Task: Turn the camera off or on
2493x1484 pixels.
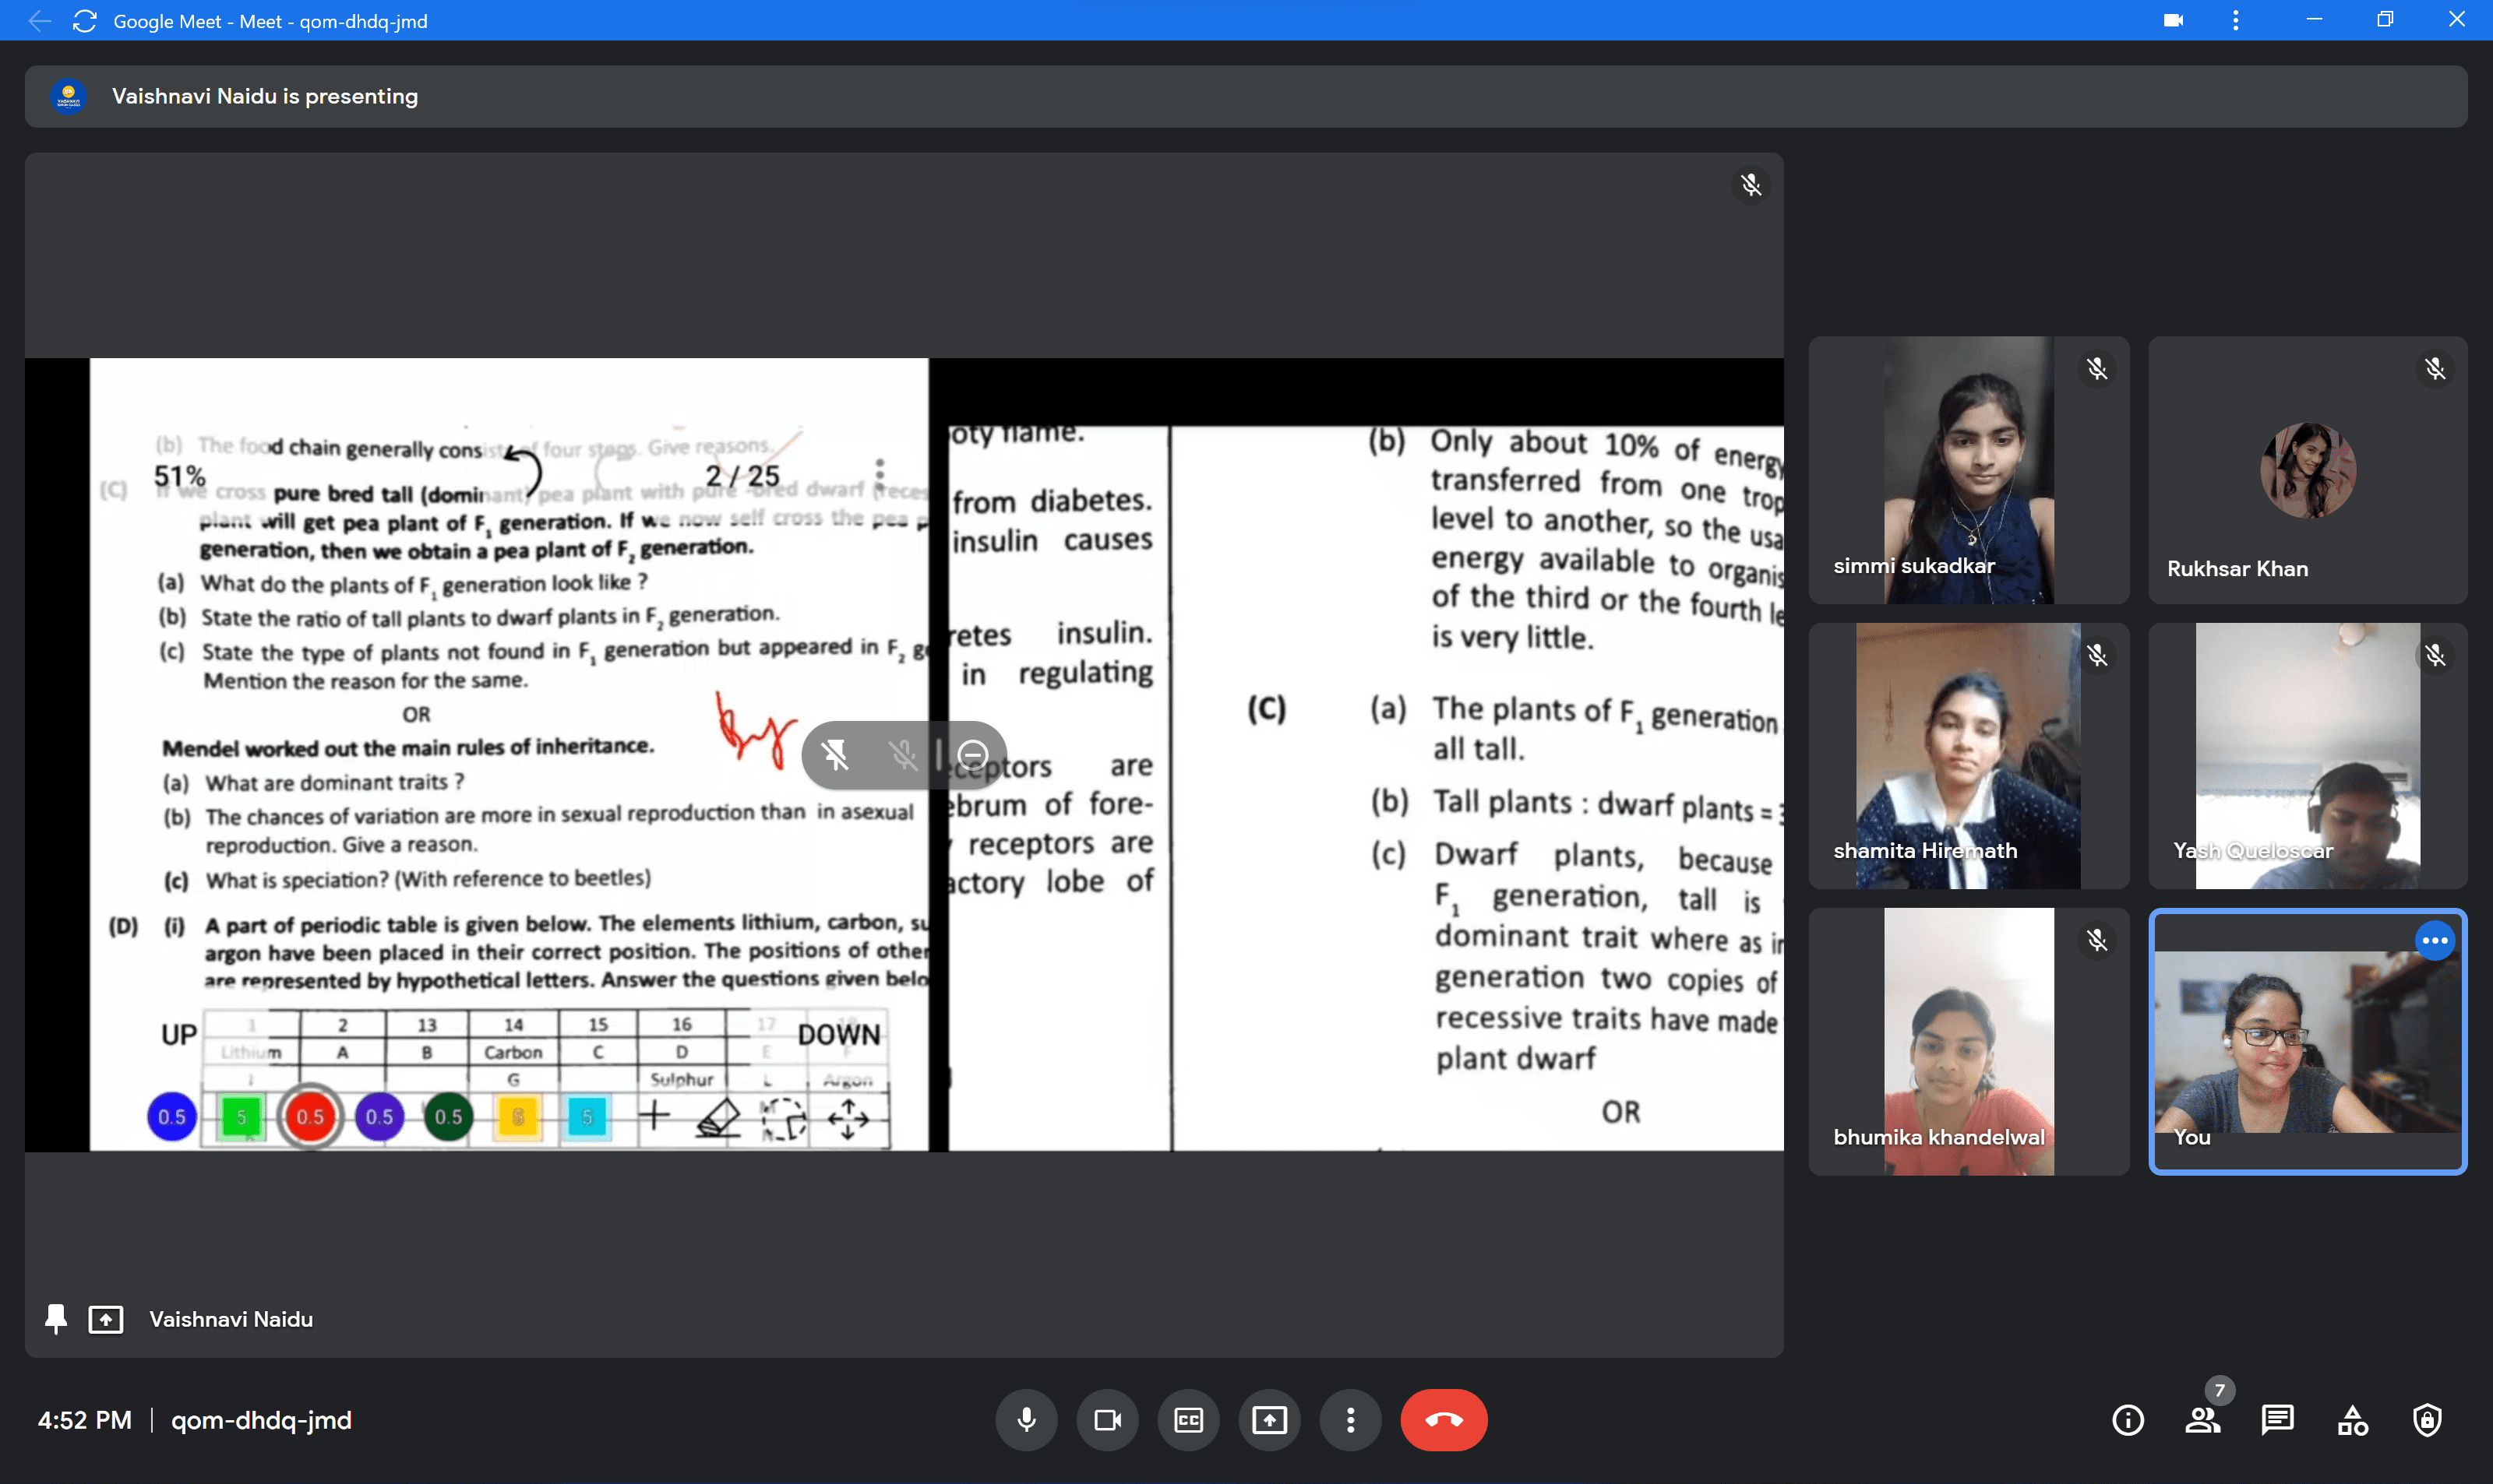Action: tap(1106, 1420)
